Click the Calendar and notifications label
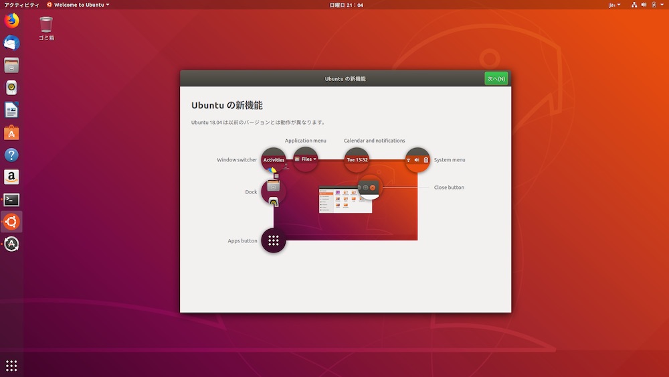 point(374,141)
